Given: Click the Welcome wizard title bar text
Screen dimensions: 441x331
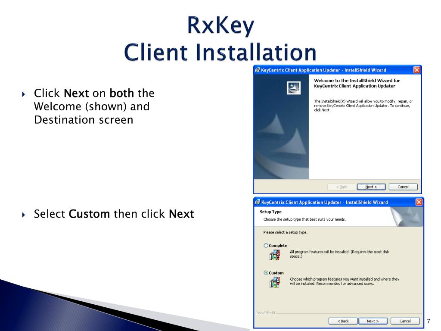Looking at the screenshot, I should pyautogui.click(x=323, y=70).
